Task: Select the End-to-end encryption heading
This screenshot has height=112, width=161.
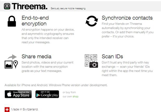Action: point(35,21)
